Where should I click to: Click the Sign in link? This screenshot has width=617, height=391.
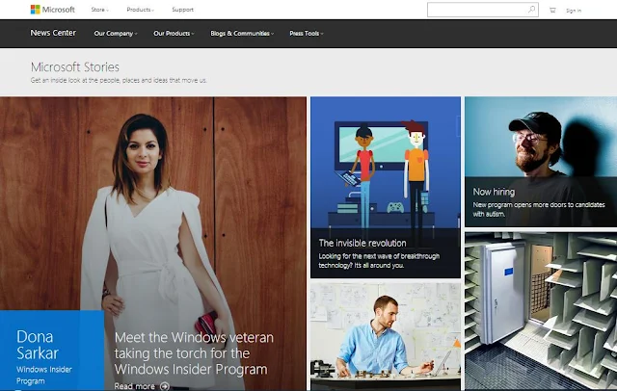pos(574,11)
